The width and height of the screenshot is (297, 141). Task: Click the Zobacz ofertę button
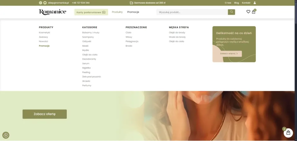[45, 114]
